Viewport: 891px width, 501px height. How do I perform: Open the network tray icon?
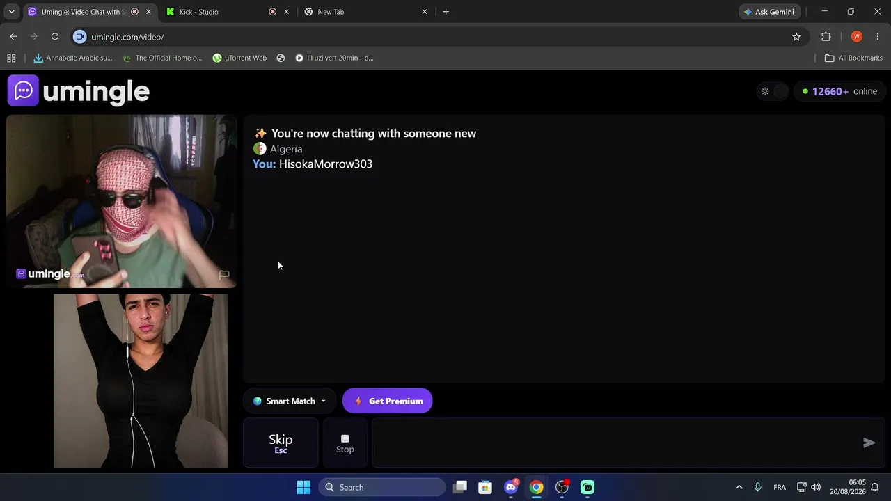tap(801, 487)
